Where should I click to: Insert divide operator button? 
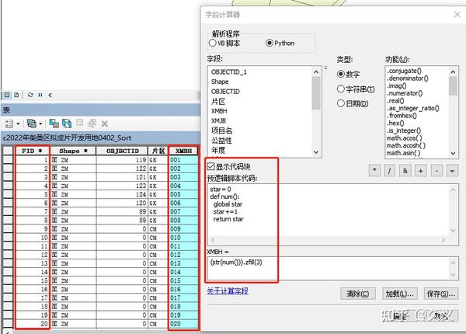click(x=390, y=171)
